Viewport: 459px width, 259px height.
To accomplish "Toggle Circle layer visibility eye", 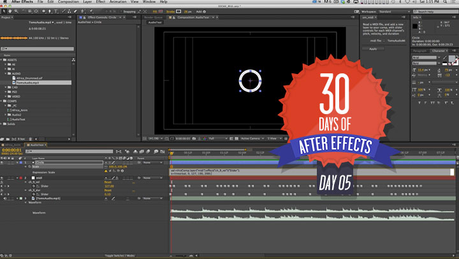I will click(x=2, y=162).
